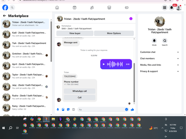The image size is (186, 139).
Task: Click the Search icon in chat info panel
Action: pos(165,41)
